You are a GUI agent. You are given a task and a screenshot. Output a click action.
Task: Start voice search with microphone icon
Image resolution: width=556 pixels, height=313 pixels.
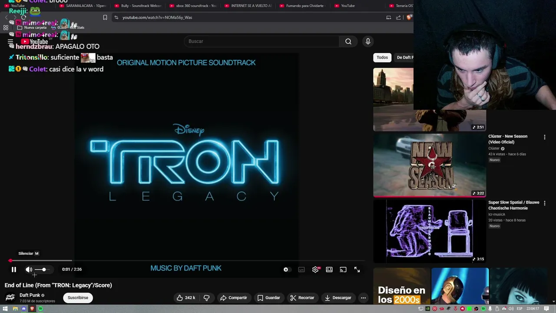pos(368,41)
